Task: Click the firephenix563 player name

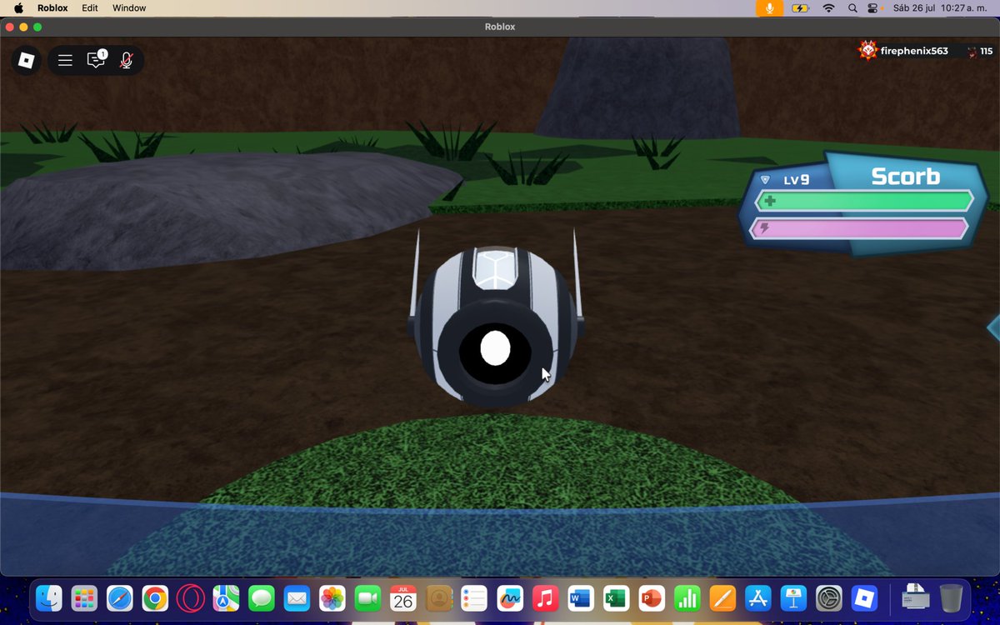Action: pos(914,51)
